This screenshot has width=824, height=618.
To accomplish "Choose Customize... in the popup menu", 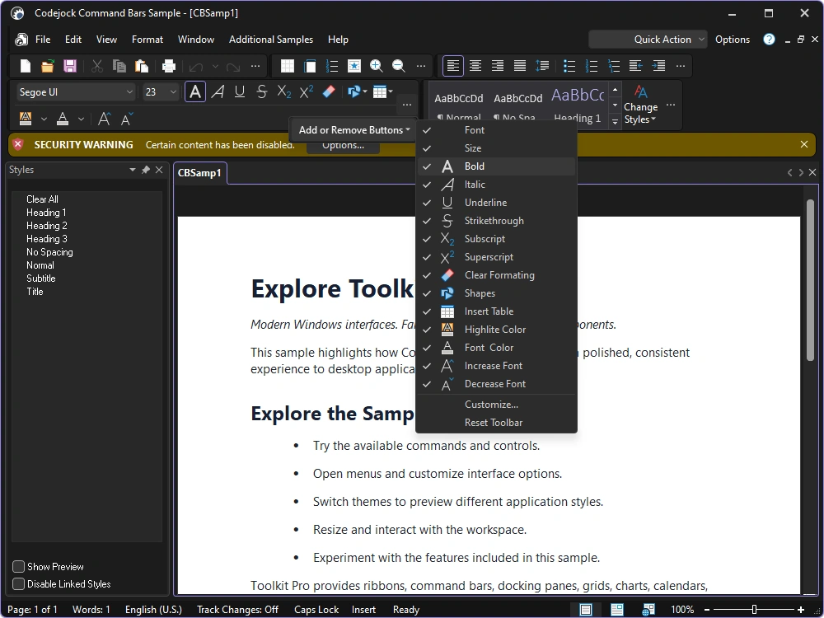I will coord(496,405).
